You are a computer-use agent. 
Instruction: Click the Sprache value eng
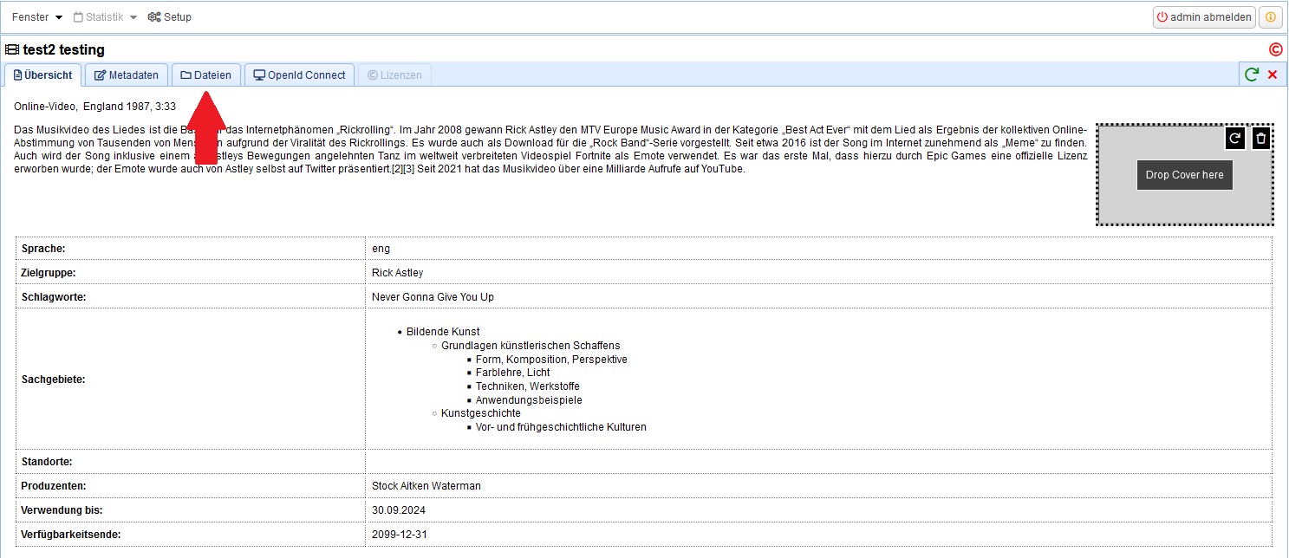tap(381, 249)
